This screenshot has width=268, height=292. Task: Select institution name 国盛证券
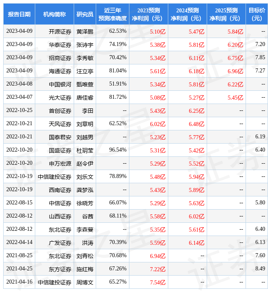click(60, 150)
